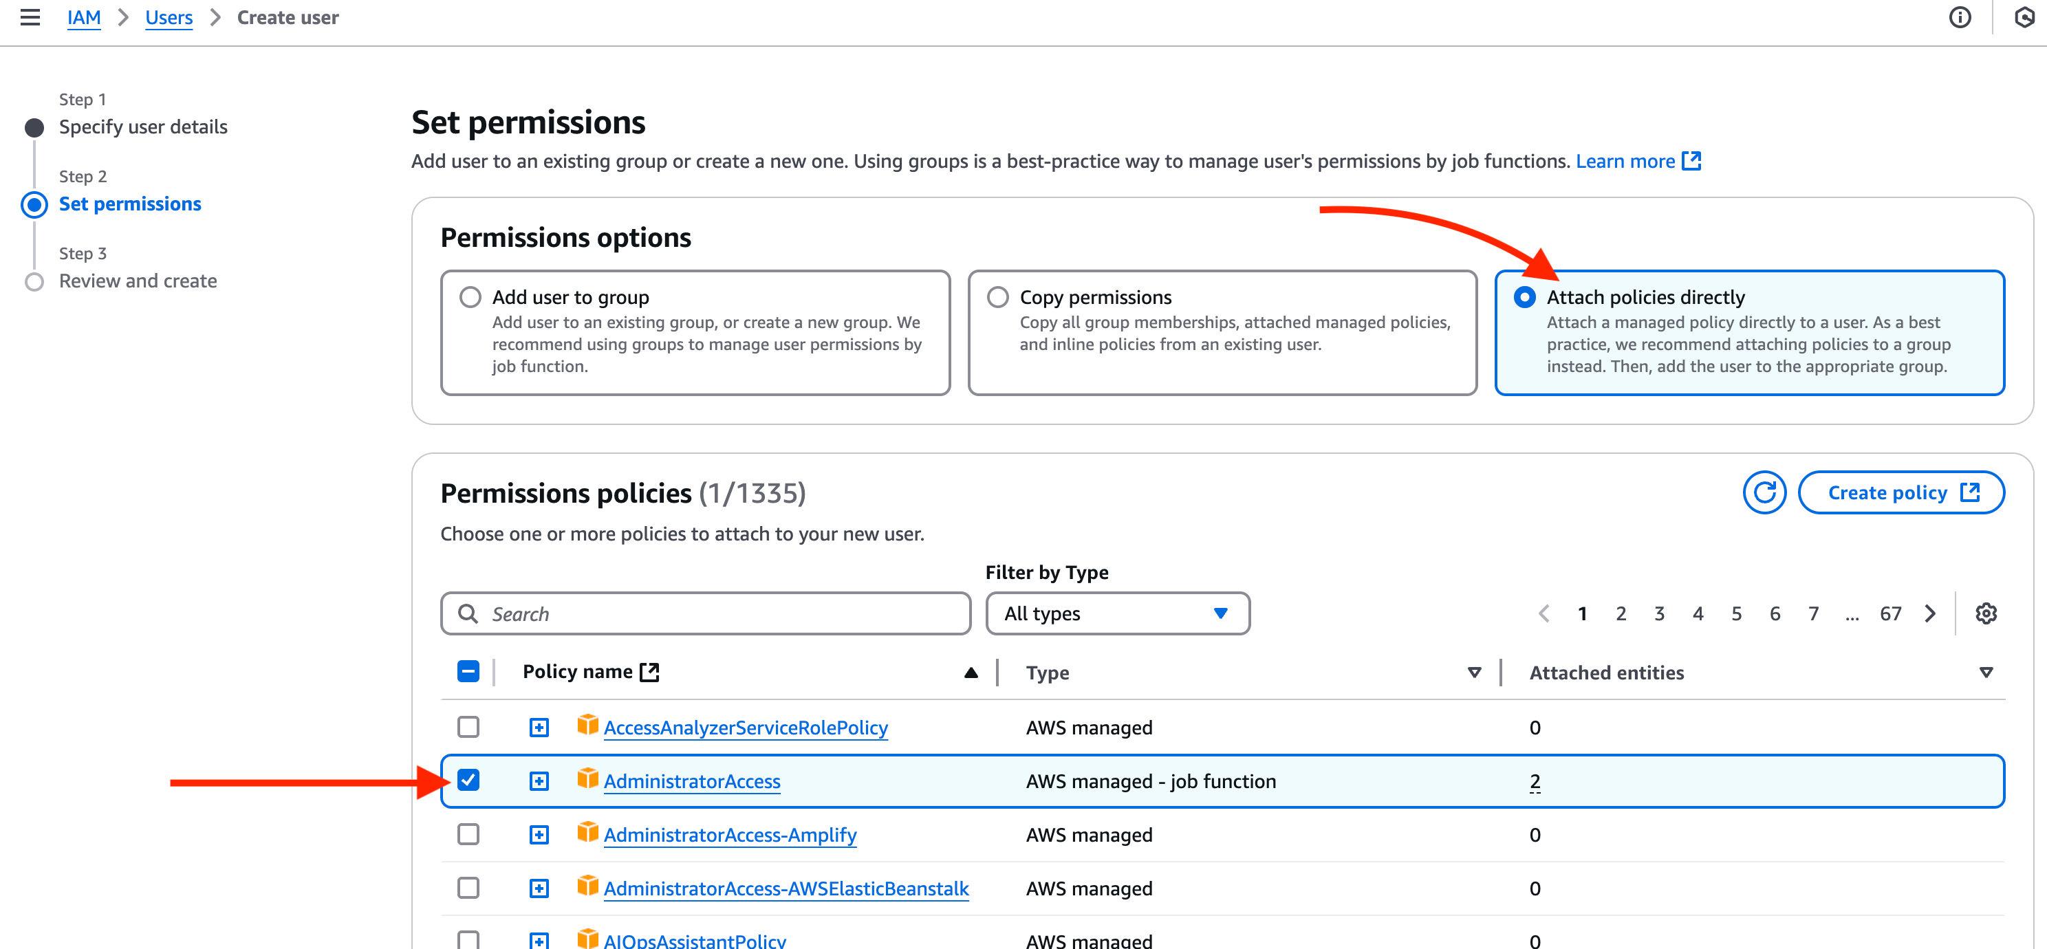
Task: Click the refresh policies icon button
Action: (1764, 493)
